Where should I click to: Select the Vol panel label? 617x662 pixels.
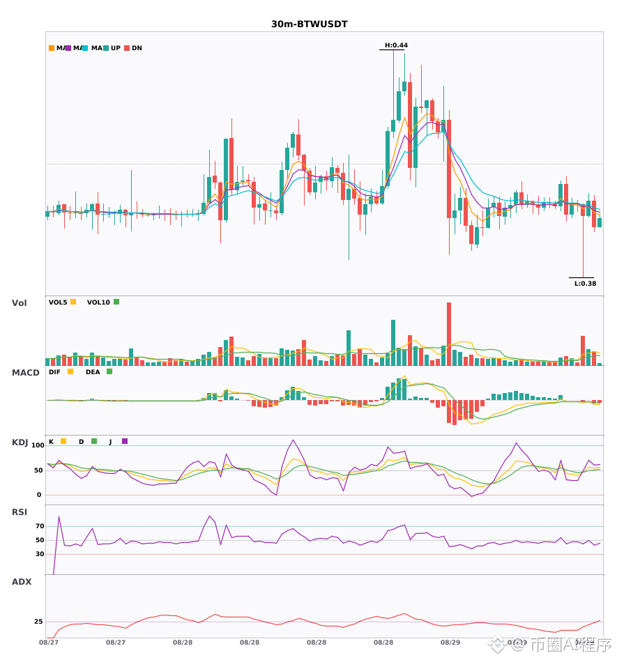[x=20, y=302]
